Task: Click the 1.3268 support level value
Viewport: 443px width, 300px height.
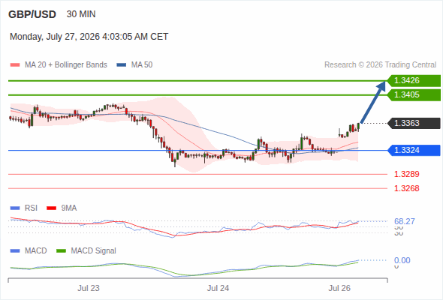Action: coord(406,188)
